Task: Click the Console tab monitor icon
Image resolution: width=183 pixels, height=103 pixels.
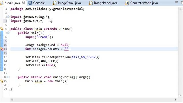Action: [x=30, y=3]
